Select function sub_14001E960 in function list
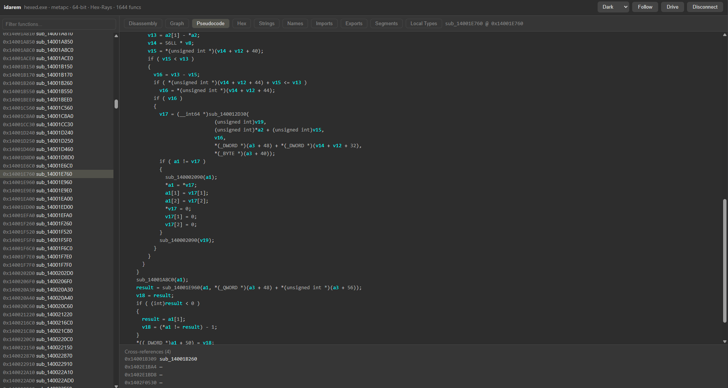The height and width of the screenshot is (388, 728). [57, 182]
